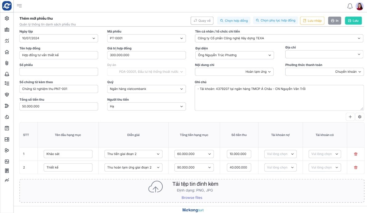Click the Số phiếu input field
367x213 pixels.
click(59, 72)
